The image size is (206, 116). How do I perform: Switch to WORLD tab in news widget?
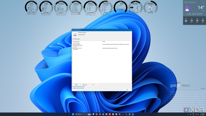tap(172, 83)
